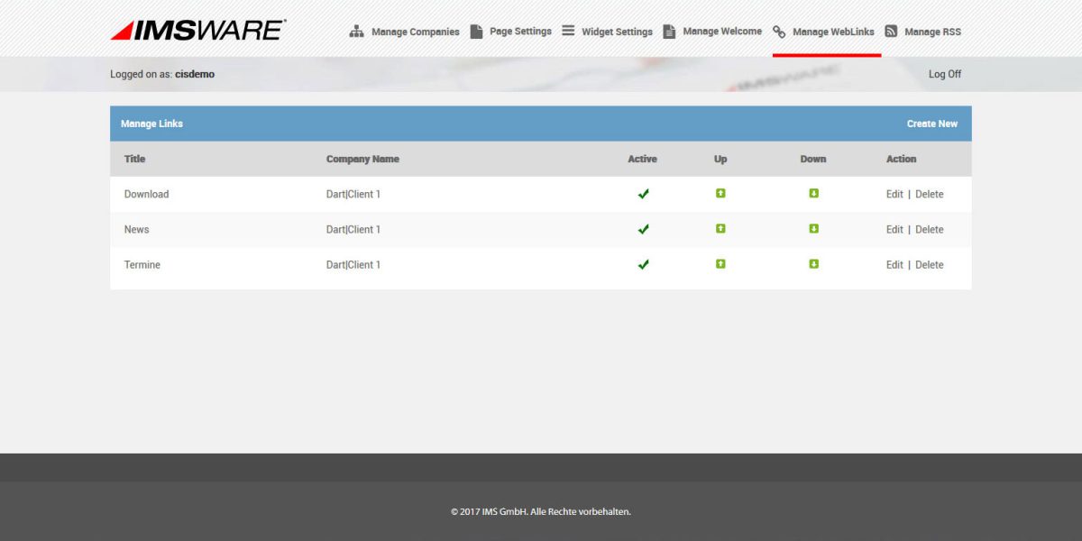Click the up arrow for Termine
The height and width of the screenshot is (541, 1082).
(x=720, y=264)
